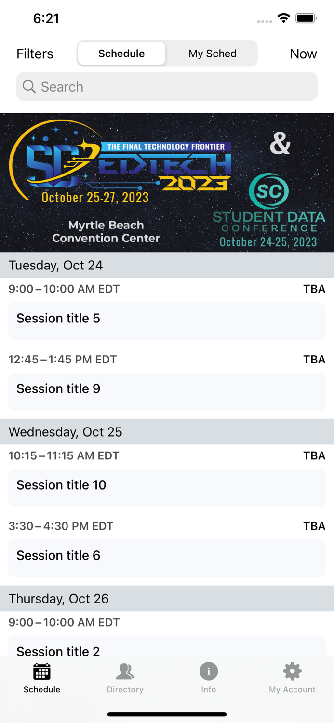Jump to current time using Now
Screen dimensions: 334x723
pos(303,54)
